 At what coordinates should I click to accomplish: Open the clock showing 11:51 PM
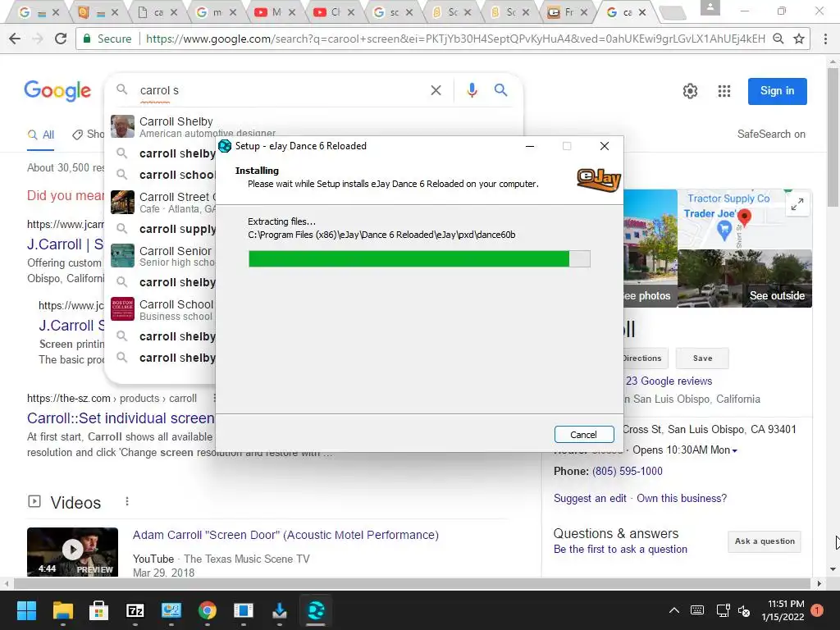pos(783,610)
